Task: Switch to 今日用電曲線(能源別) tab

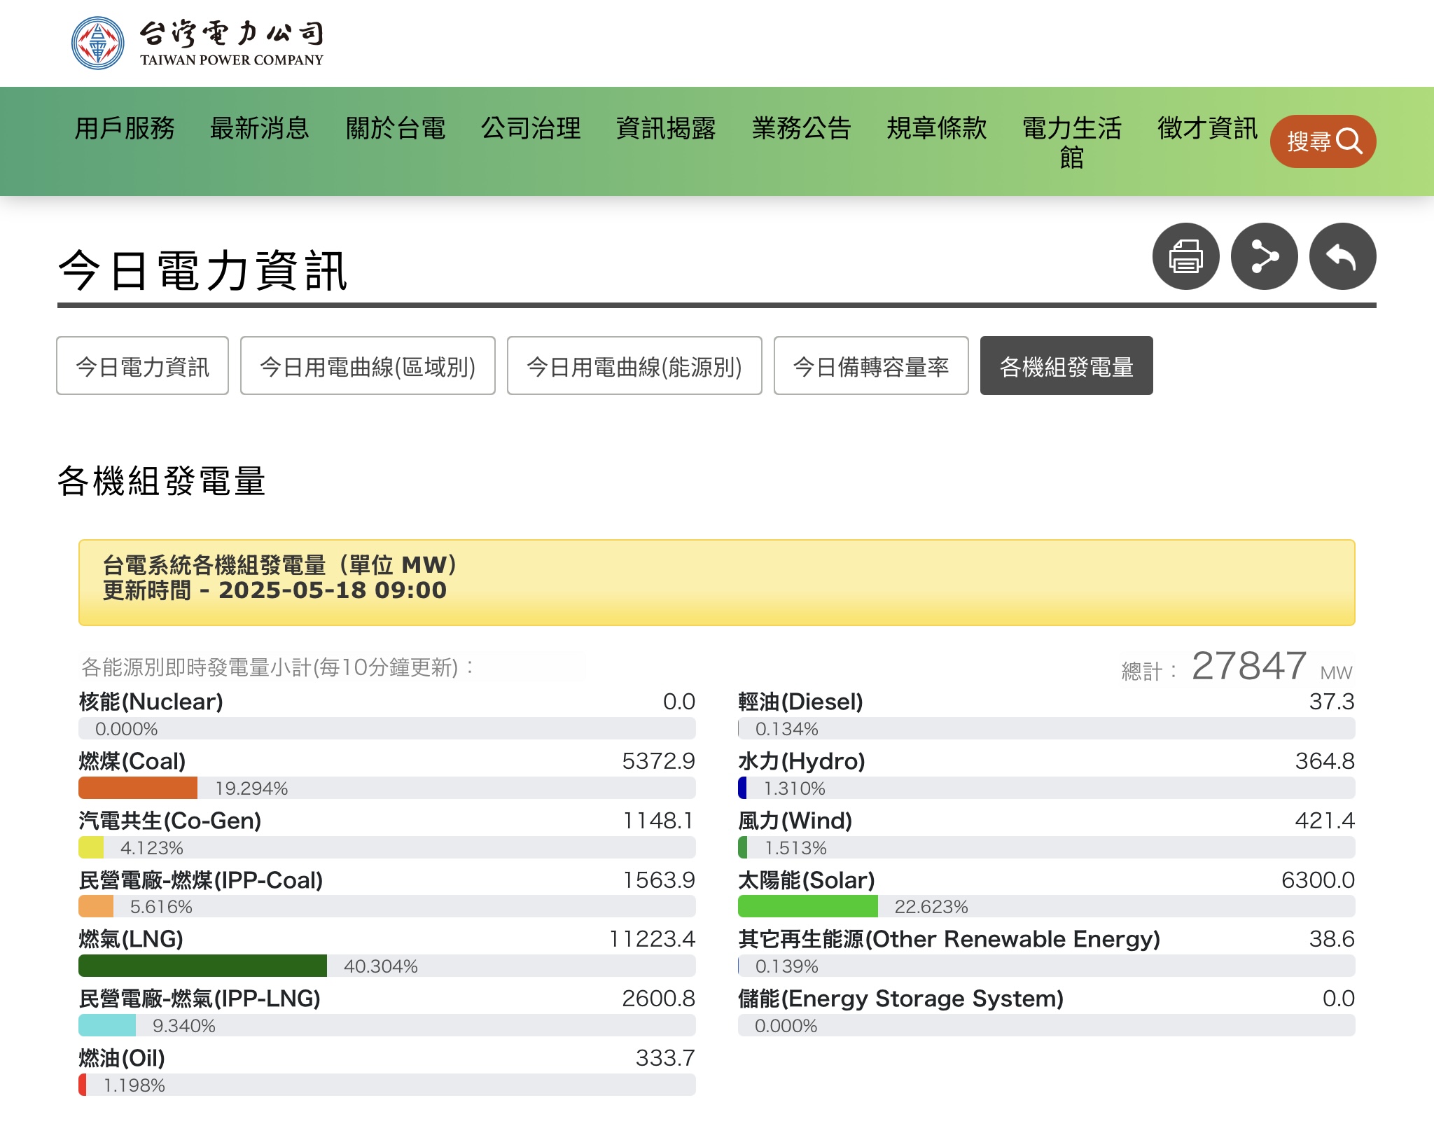Action: click(x=634, y=366)
